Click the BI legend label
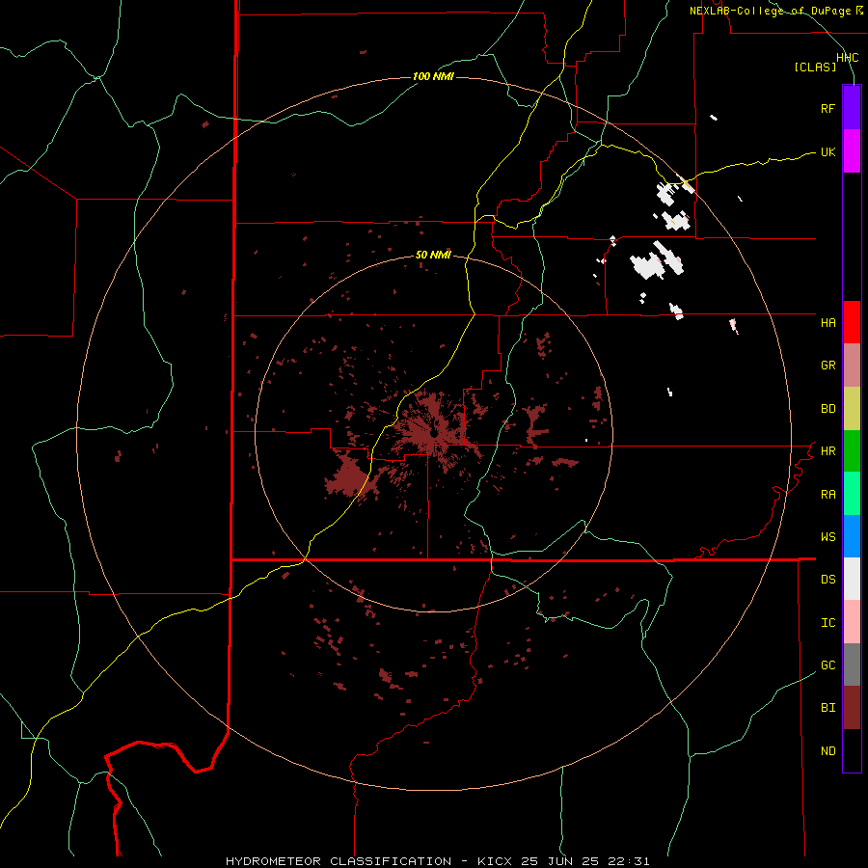This screenshot has width=868, height=868. point(827,708)
